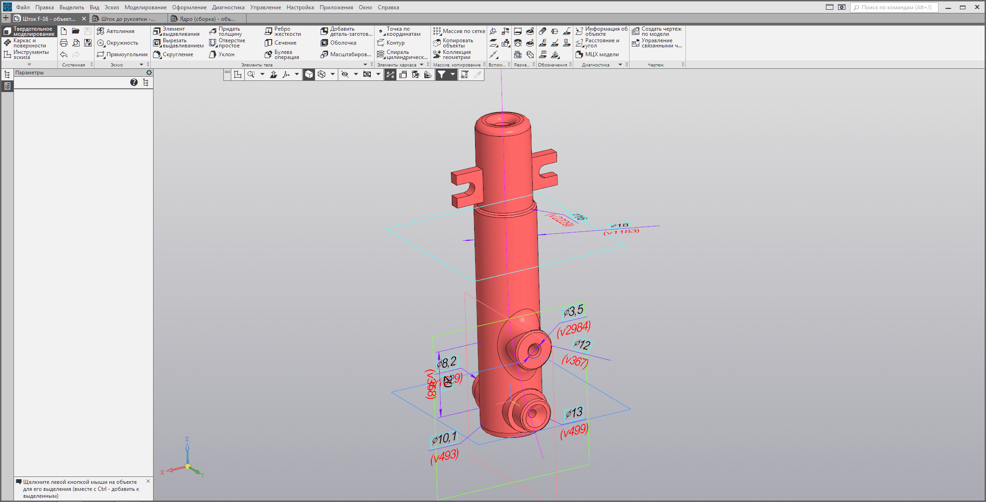Select the Окружность circle tool
Viewport: 986px width, 502px height.
click(x=117, y=43)
